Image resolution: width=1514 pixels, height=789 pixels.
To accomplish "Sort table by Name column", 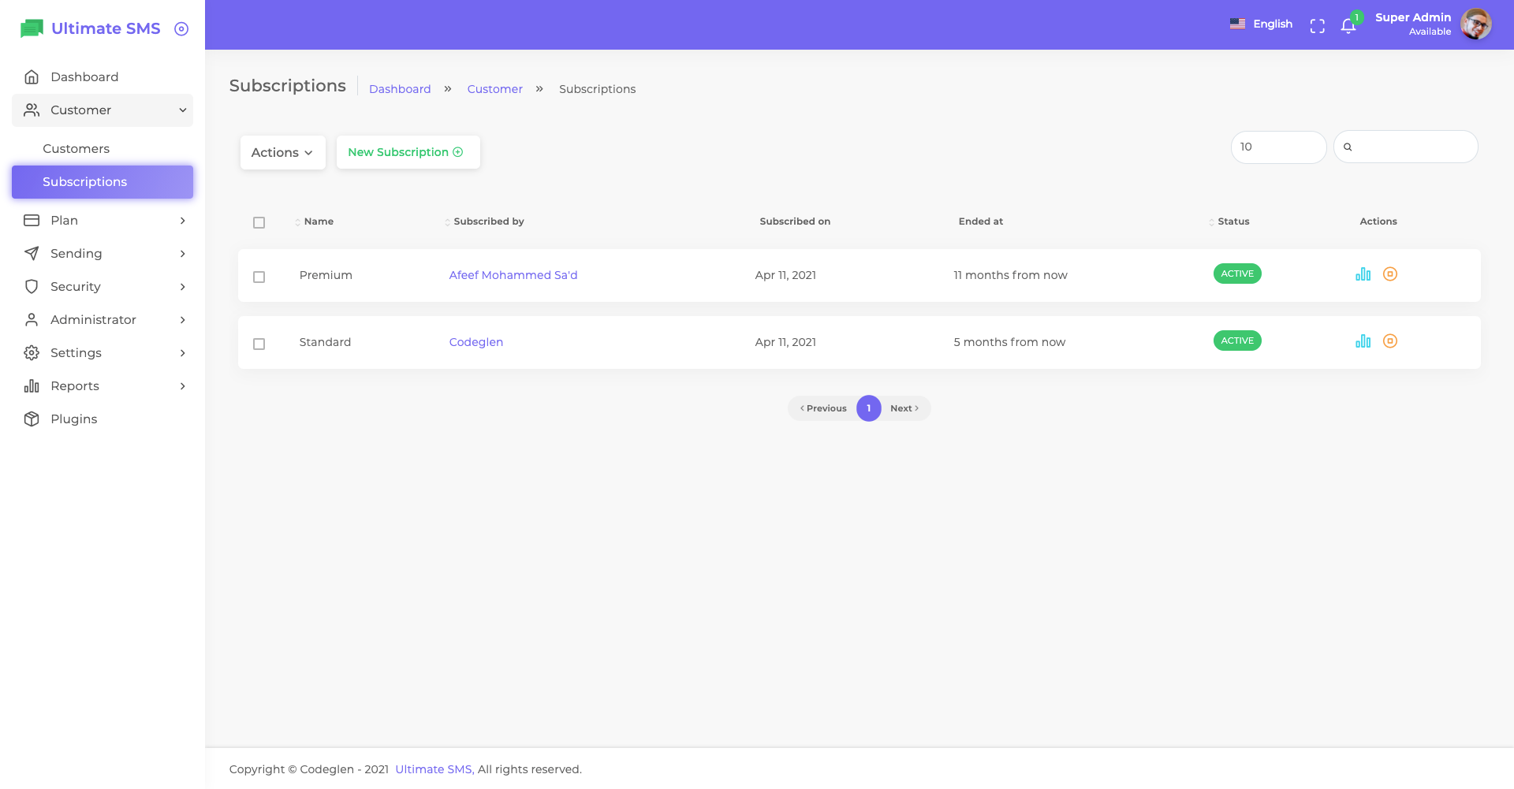I will [x=315, y=221].
